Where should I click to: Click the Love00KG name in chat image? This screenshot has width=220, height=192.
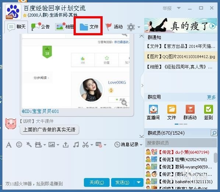pos(117,82)
